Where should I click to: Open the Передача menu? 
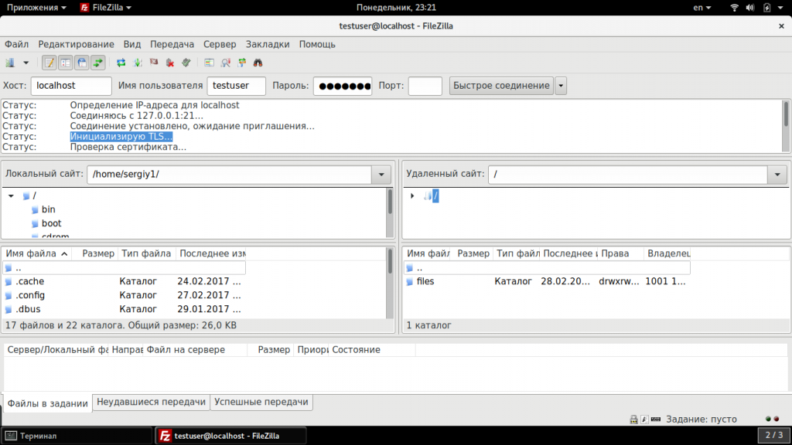click(172, 44)
